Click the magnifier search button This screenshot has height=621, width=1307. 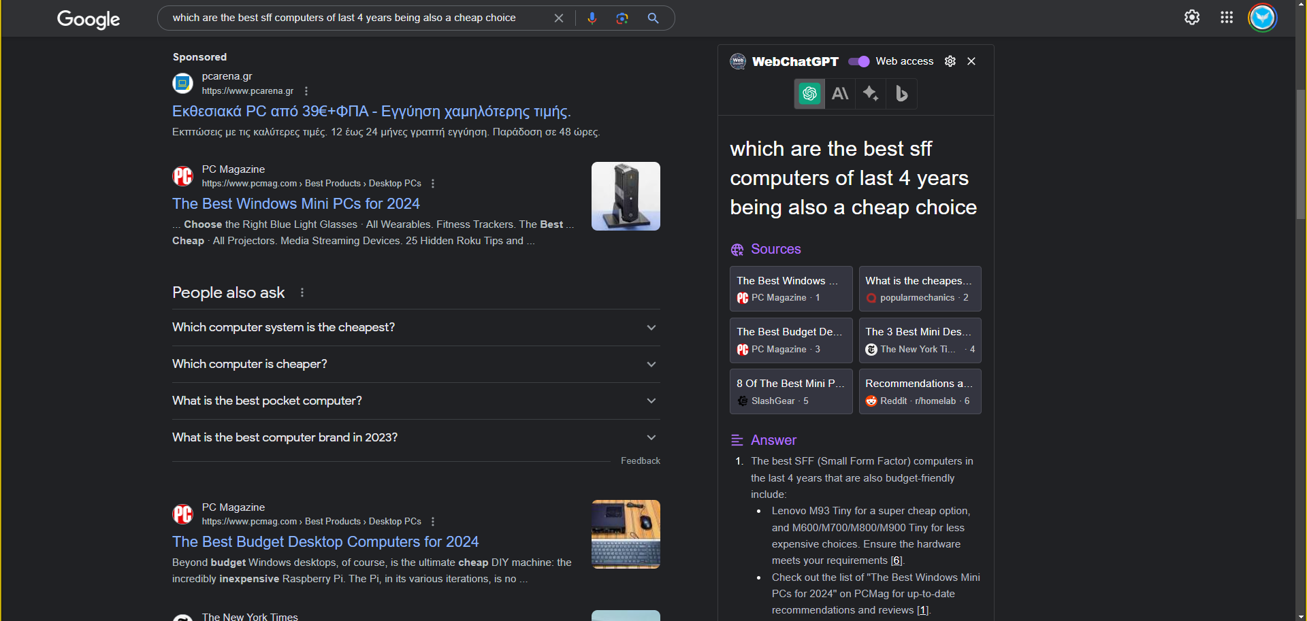[x=653, y=18]
